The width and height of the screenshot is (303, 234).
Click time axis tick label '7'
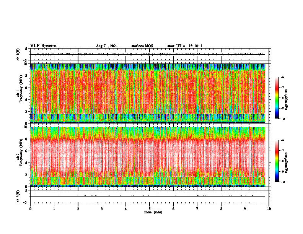197,209
